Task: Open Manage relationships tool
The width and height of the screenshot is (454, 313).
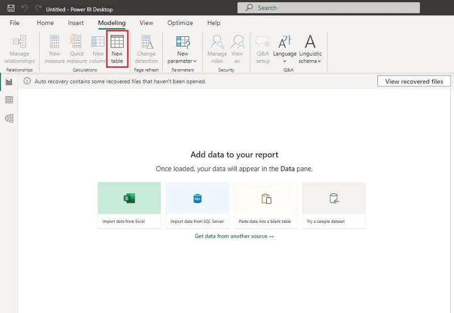Action: click(x=19, y=49)
